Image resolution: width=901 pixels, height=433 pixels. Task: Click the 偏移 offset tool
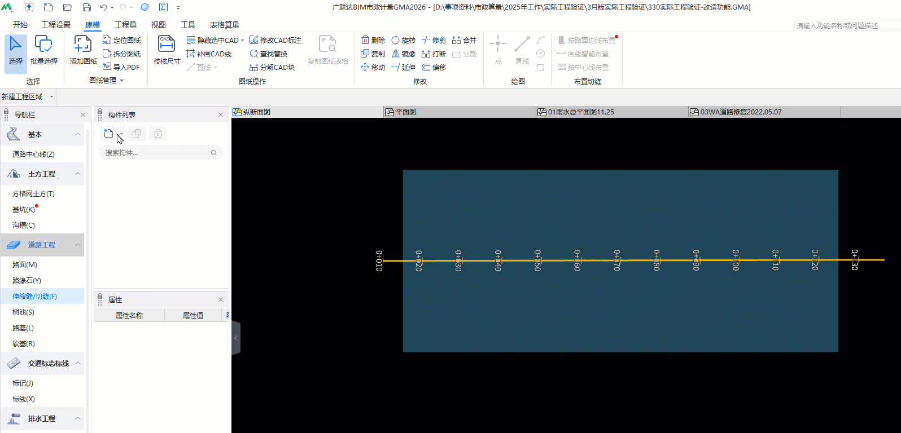434,67
